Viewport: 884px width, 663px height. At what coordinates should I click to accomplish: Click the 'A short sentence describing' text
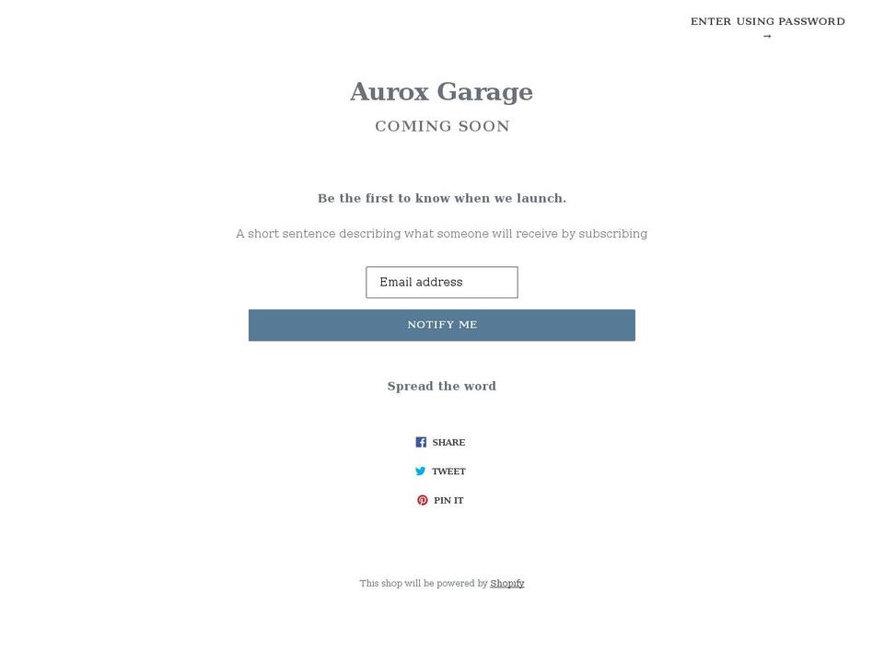point(441,233)
